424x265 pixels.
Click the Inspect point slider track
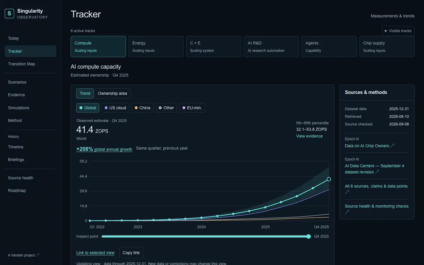click(x=205, y=237)
